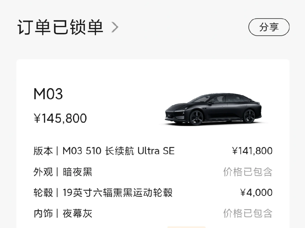Click the front wheel of the car image

[196, 117]
